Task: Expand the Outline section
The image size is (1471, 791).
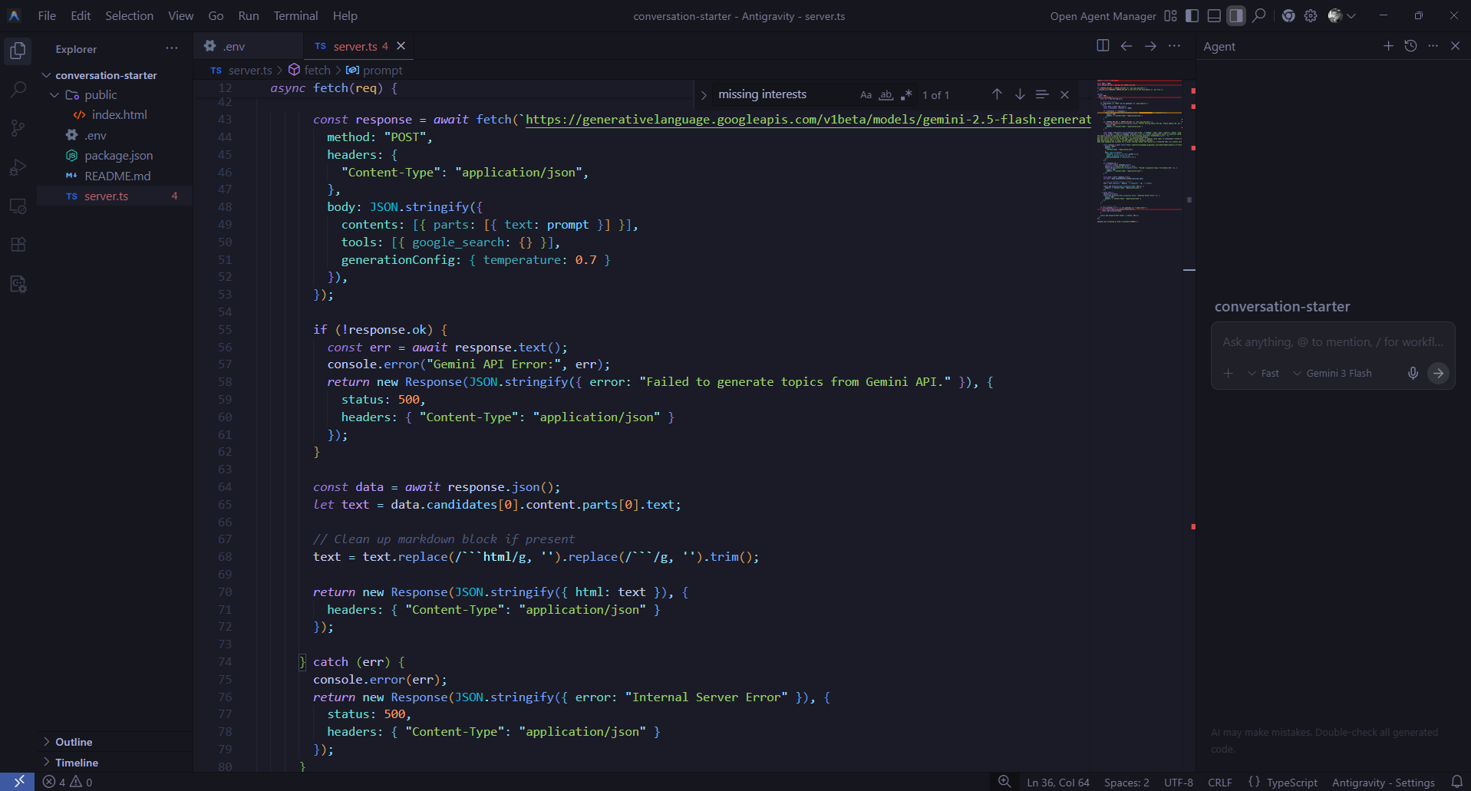Action: point(74,742)
